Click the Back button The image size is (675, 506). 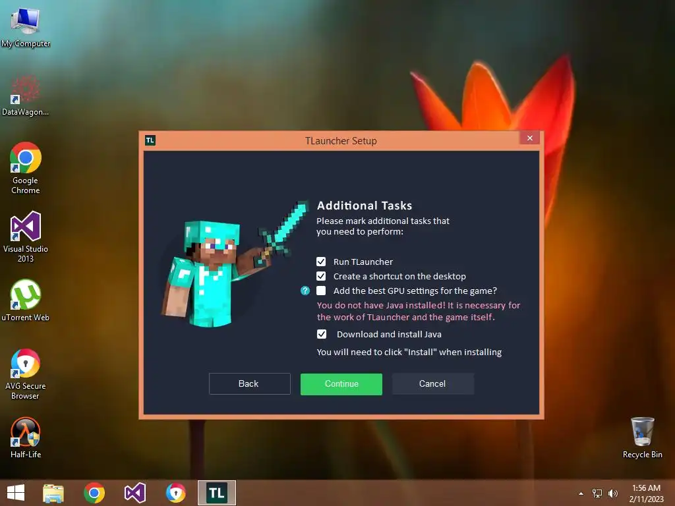[250, 384]
